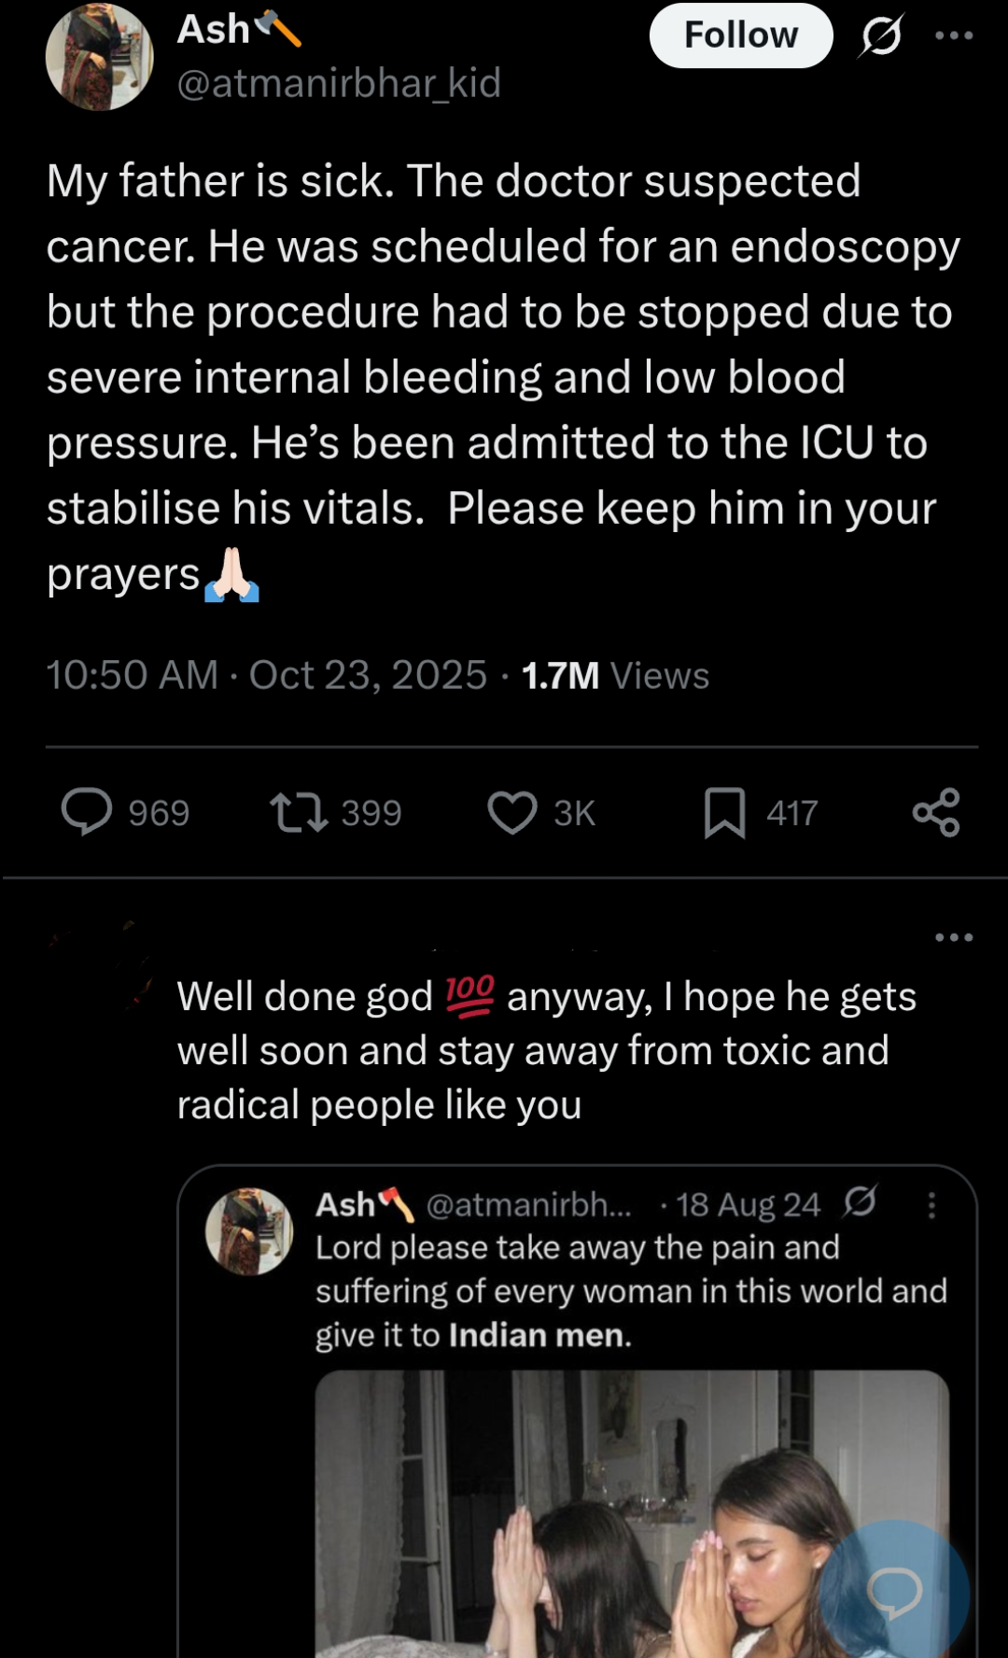This screenshot has height=1658, width=1008.
Task: Tap the reply icon with 969 comments
Action: pos(87,812)
